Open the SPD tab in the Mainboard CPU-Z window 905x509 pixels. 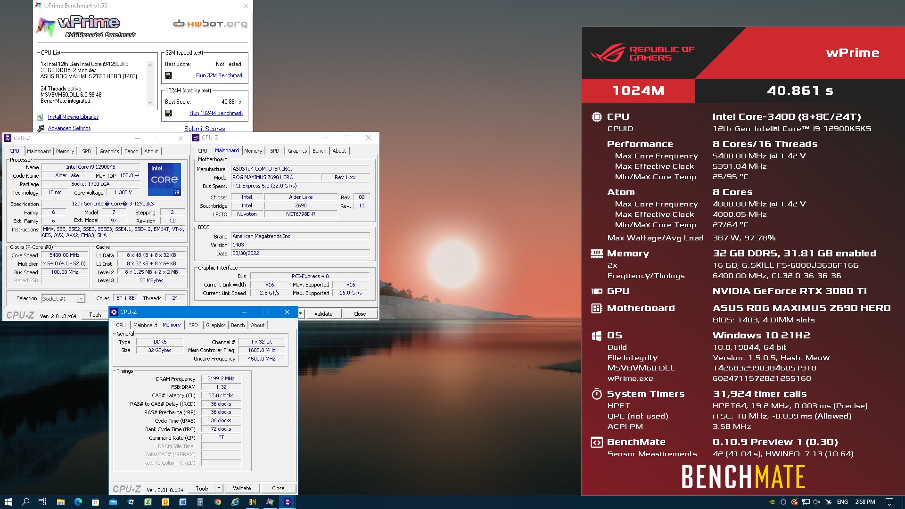[275, 151]
